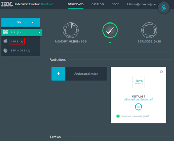Click the green checkmark health indicator
The height and width of the screenshot is (141, 174).
click(110, 30)
